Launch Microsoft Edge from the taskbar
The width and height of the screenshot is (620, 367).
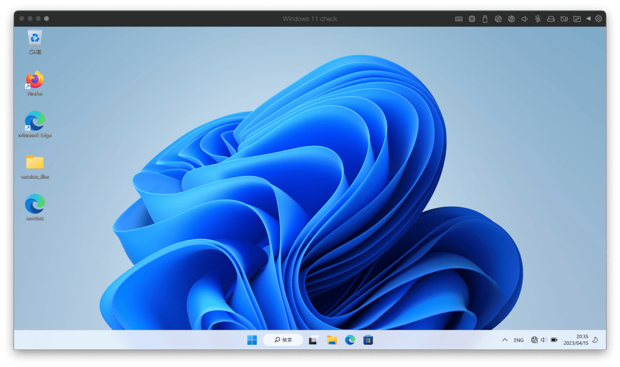(350, 340)
